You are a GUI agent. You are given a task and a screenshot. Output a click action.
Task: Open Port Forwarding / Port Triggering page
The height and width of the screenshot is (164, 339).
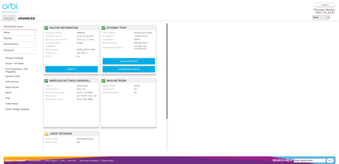pyautogui.click(x=17, y=70)
